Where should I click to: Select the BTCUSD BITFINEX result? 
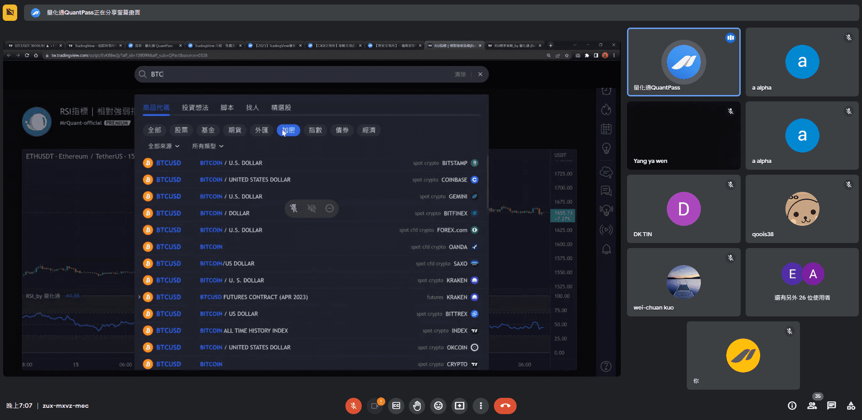point(311,213)
